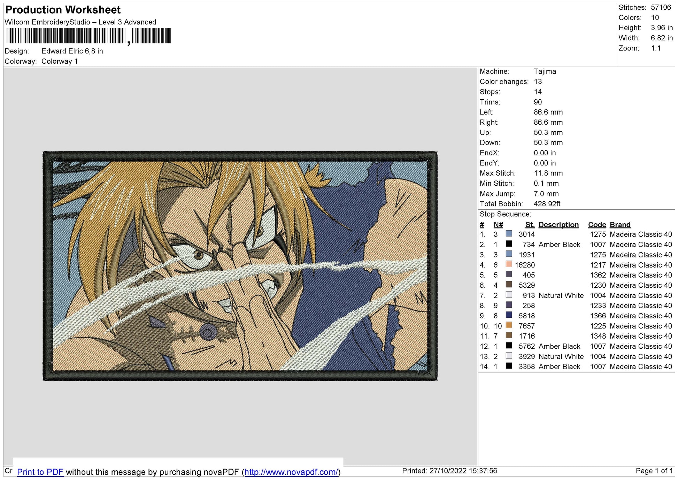
Task: Click 'Wilcom EmbroideryStudio – Level 3 Advanced' text
Action: 80,22
